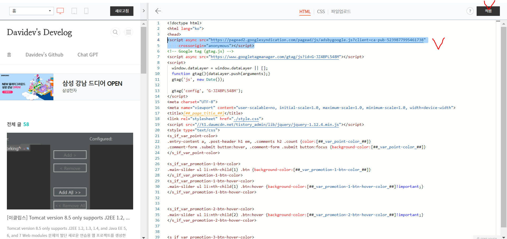Click the preview panel vertical scrollbar thumb
This screenshot has width=507, height=239.
143,50
